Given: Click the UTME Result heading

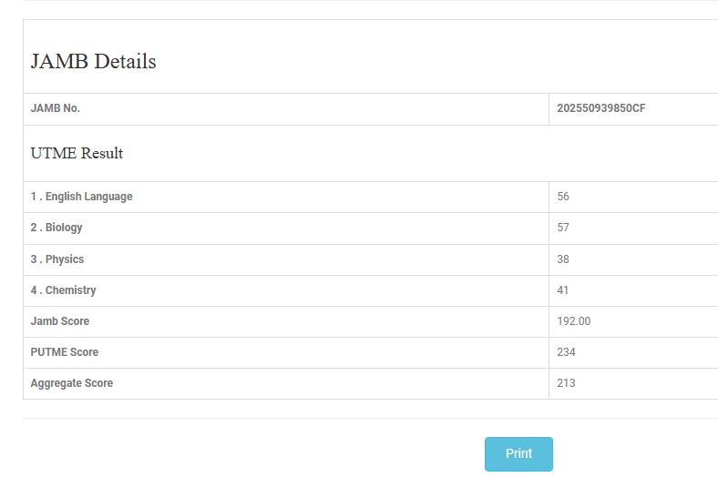Looking at the screenshot, I should (x=77, y=153).
